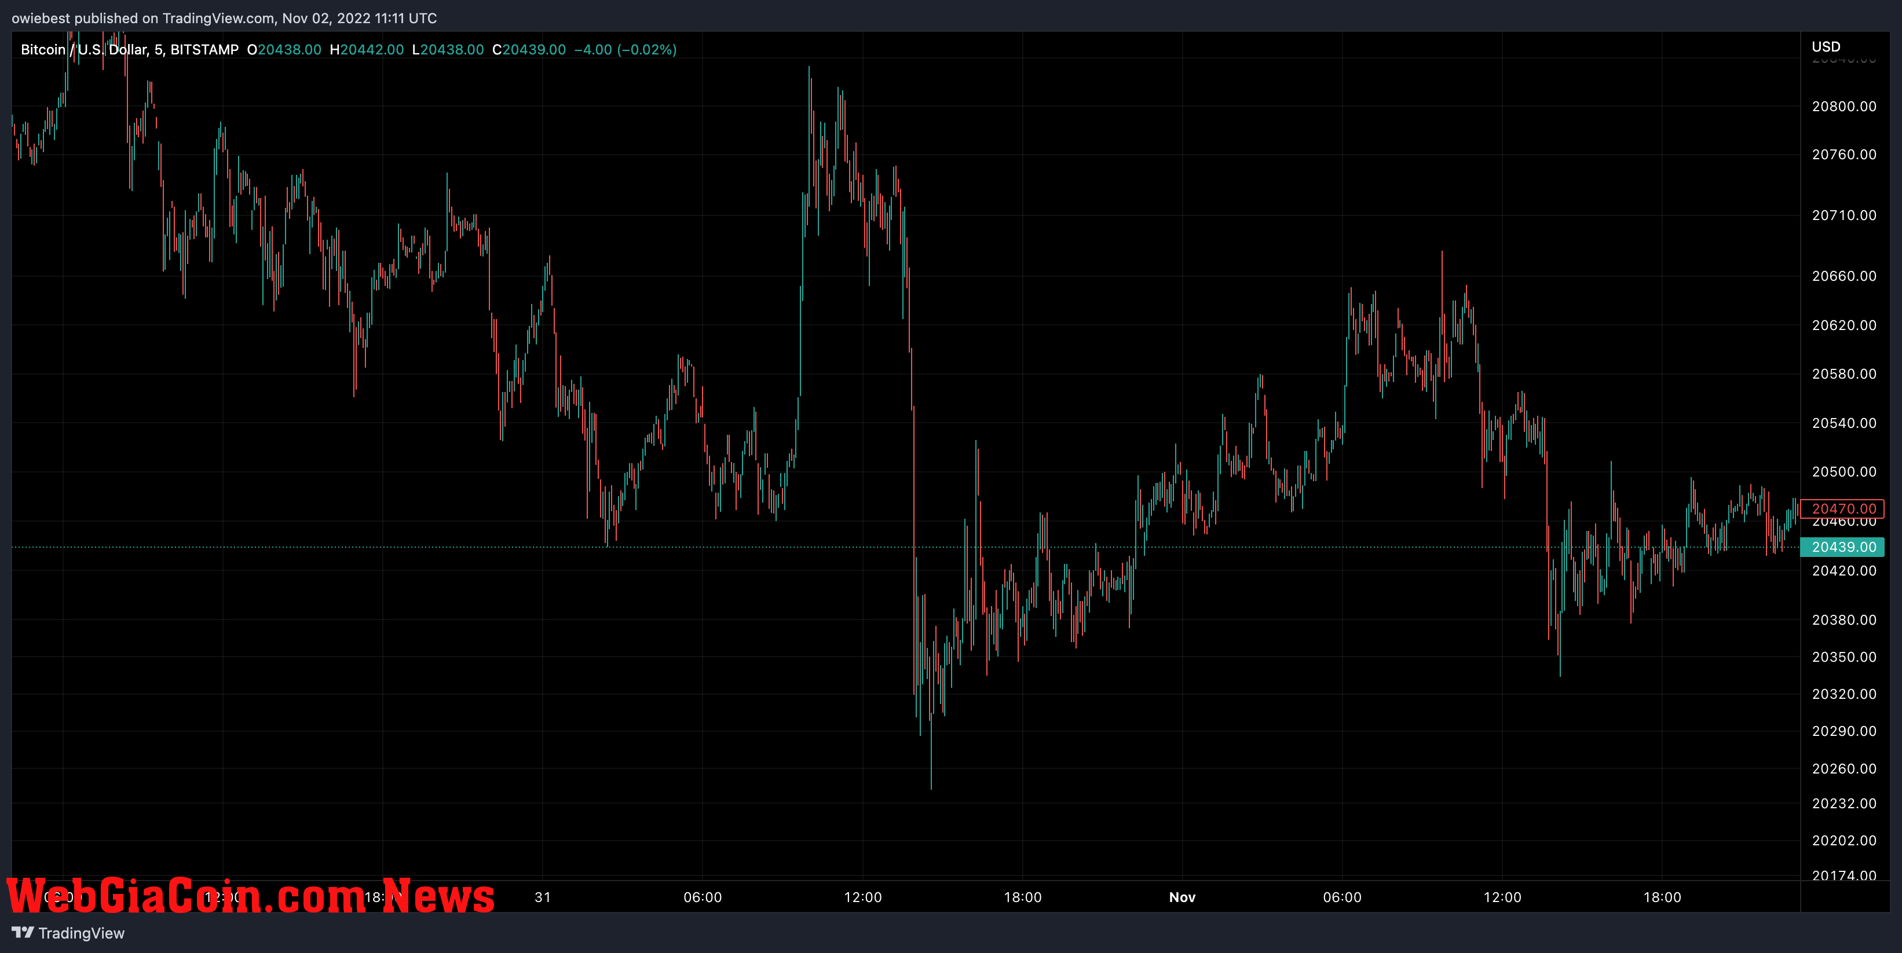Click the Low value L20438.00
1902x953 pixels.
pyautogui.click(x=448, y=49)
